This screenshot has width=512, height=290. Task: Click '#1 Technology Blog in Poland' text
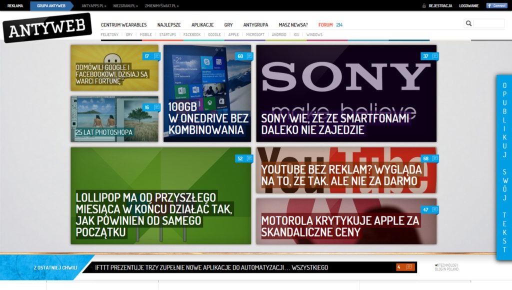click(x=446, y=267)
